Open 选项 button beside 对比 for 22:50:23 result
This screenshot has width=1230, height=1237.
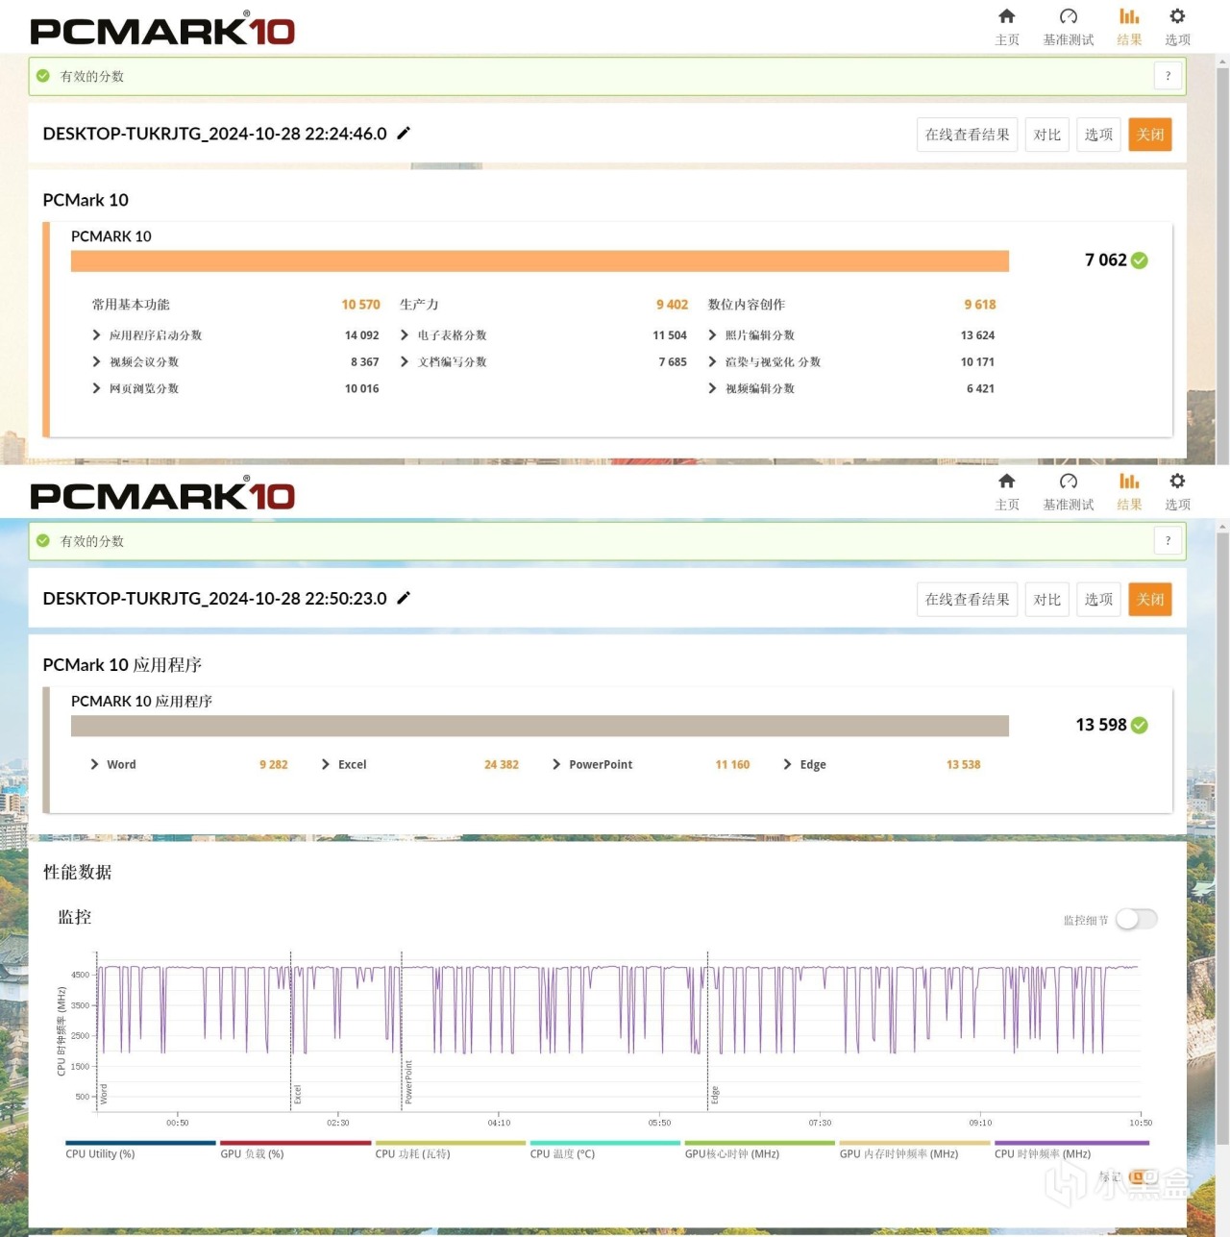1098,600
